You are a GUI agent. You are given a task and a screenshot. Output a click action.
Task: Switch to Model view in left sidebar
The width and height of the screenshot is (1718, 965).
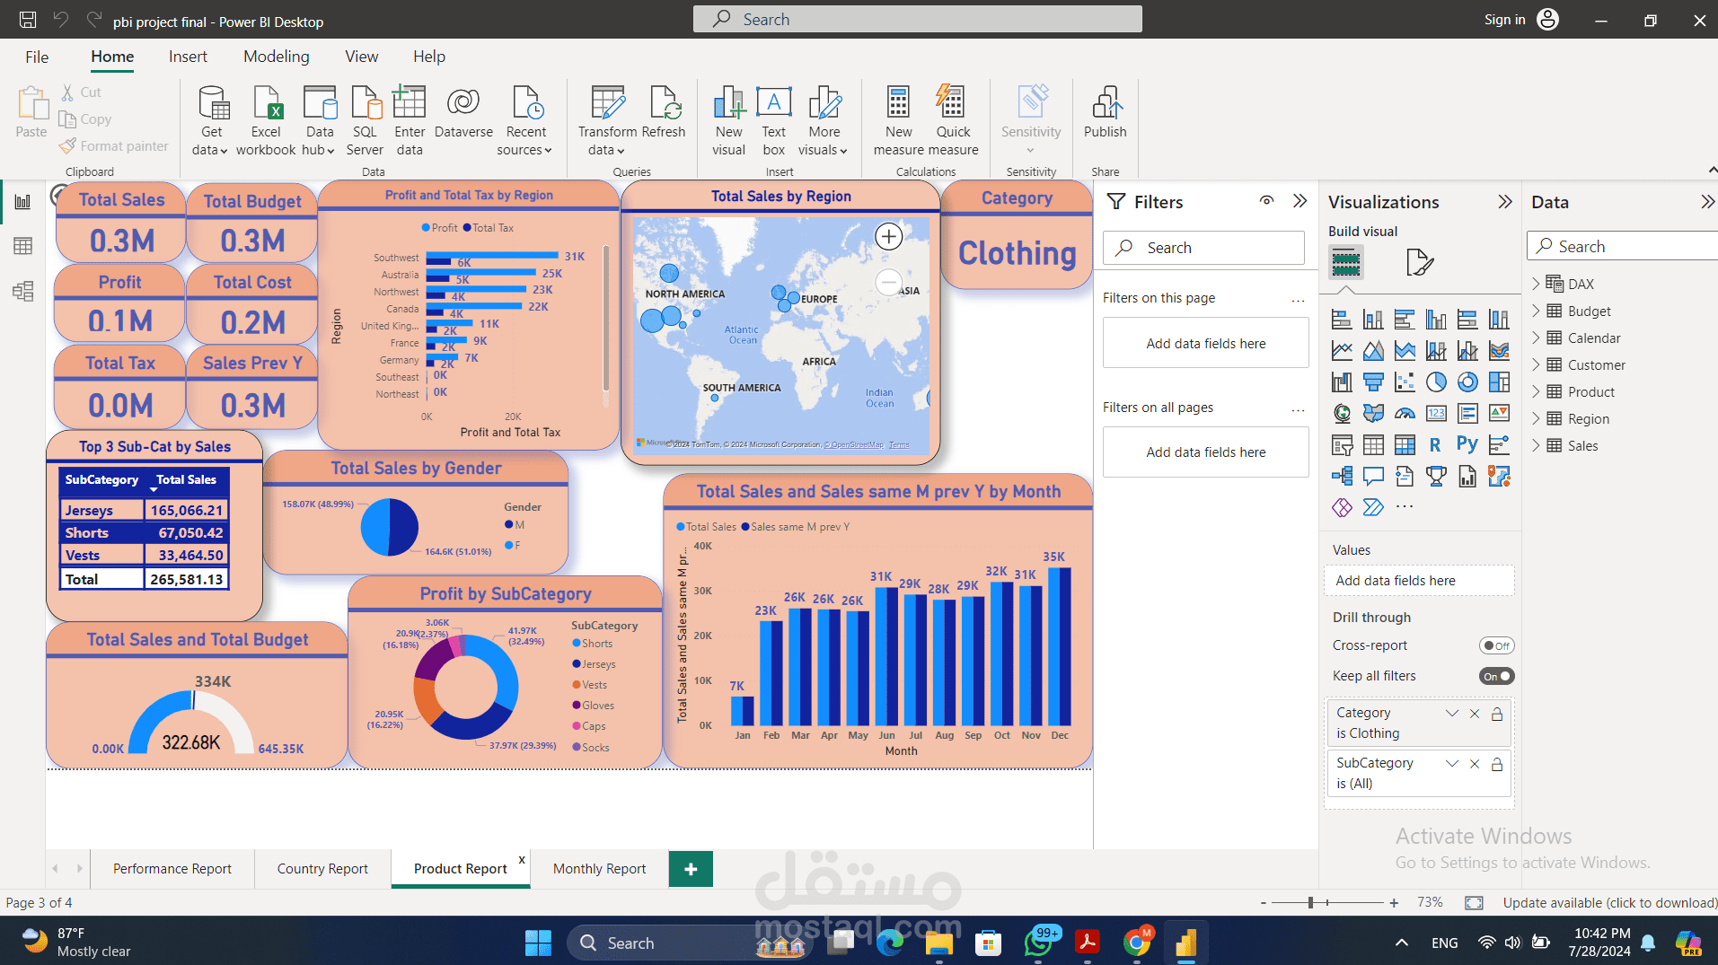[22, 291]
